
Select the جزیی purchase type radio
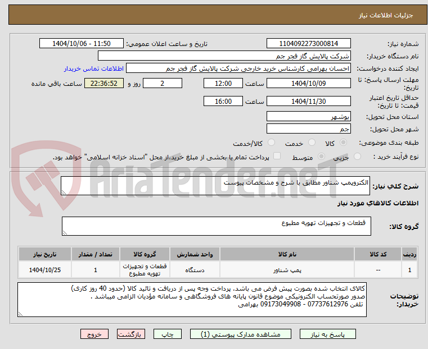pyautogui.click(x=357, y=156)
